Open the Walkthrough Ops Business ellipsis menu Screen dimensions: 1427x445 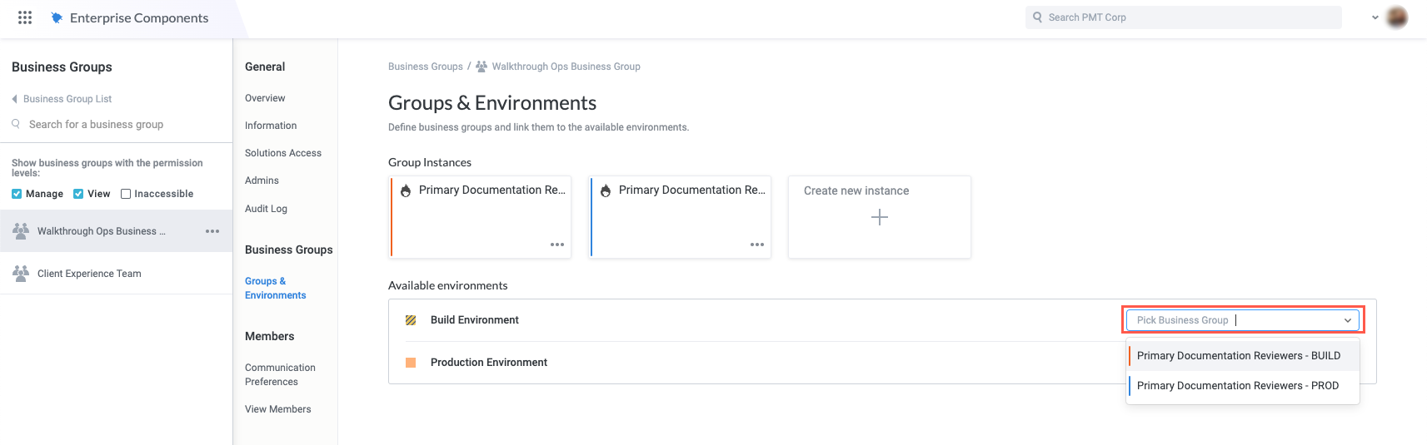click(212, 231)
